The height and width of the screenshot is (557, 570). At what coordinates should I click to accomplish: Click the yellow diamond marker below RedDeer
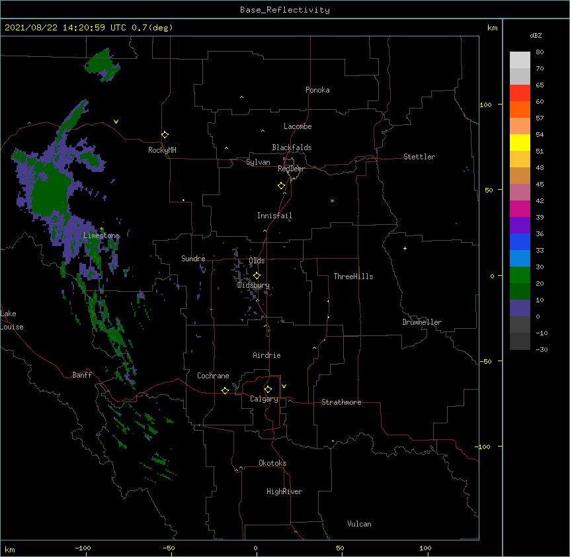coord(281,186)
